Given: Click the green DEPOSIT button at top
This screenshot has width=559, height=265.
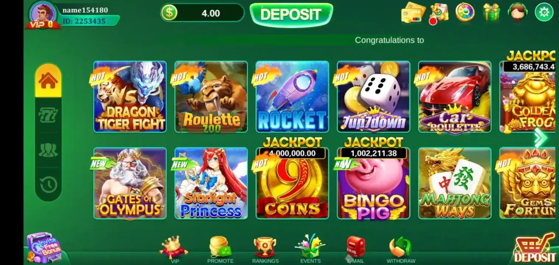Looking at the screenshot, I should pos(291,15).
